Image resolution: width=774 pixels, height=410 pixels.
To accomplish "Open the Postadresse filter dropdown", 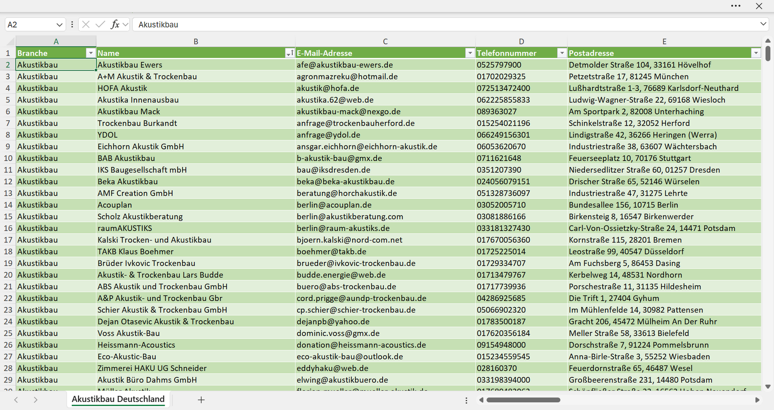I will click(x=756, y=53).
